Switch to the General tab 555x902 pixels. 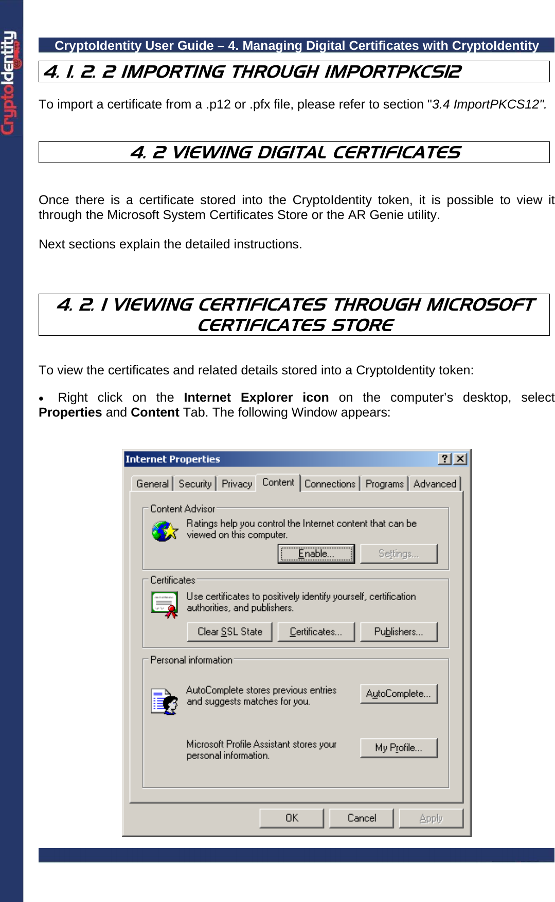pos(152,484)
